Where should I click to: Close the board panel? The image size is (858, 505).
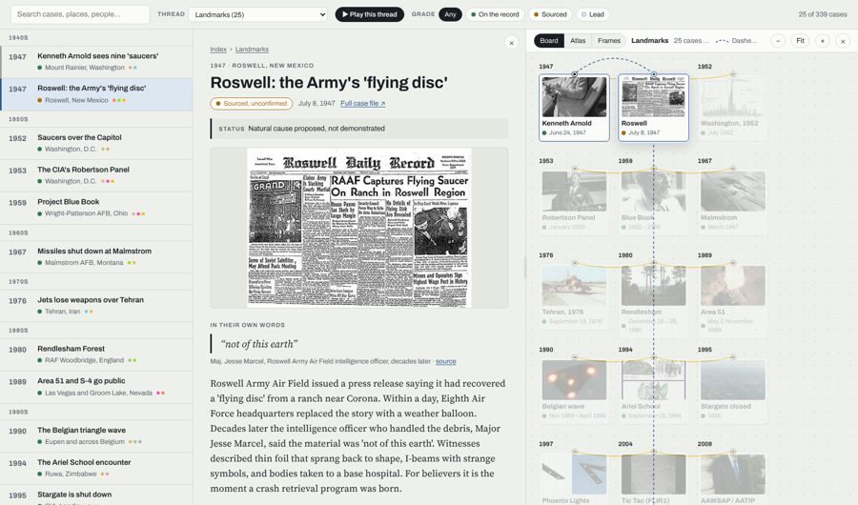[x=843, y=41]
